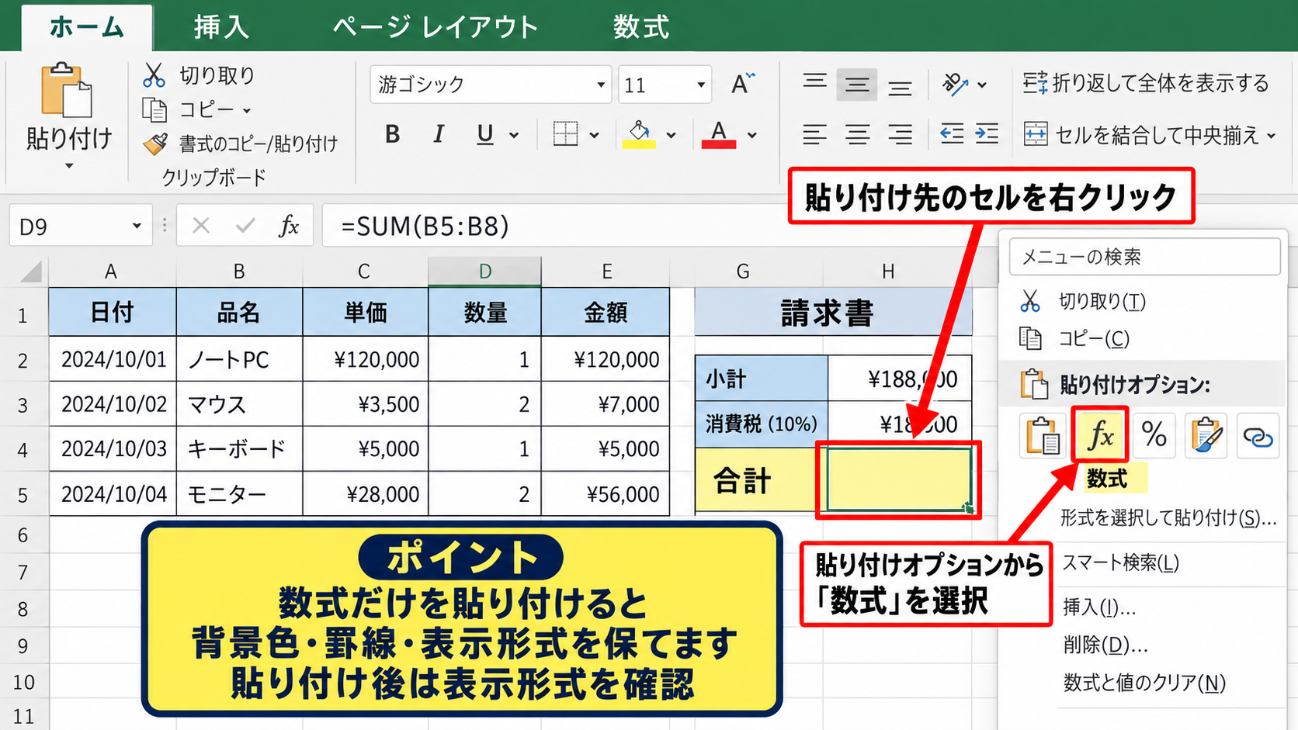This screenshot has width=1298, height=730.
Task: Click the select-all corner triangle
Action: pos(30,272)
